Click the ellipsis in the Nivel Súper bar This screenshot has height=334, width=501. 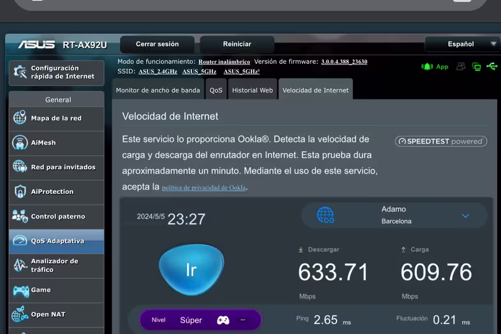243,319
